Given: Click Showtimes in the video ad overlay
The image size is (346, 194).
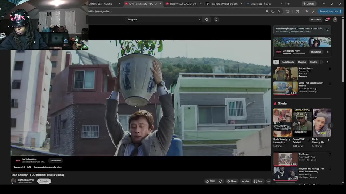Looking at the screenshot, I should [55, 161].
